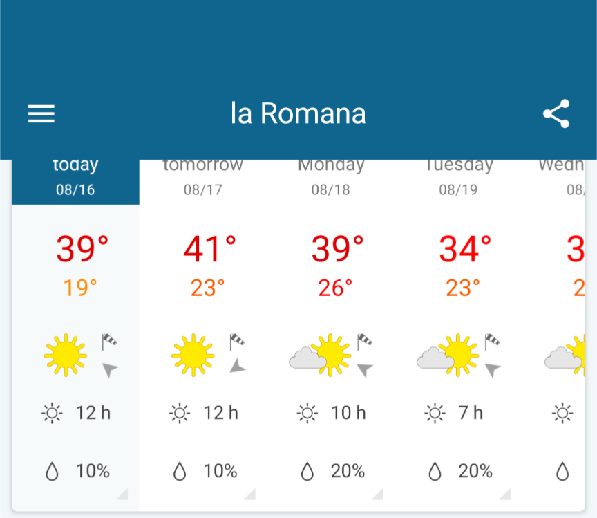Click tomorrow's wind direction arrow
This screenshot has height=518, width=597.
pyautogui.click(x=238, y=367)
